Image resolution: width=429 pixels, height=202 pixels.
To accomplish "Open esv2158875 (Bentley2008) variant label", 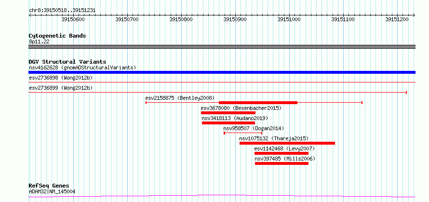I will click(180, 98).
